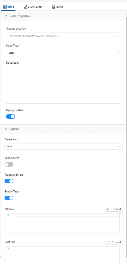Switch to the Testing tab

(x=57, y=7)
